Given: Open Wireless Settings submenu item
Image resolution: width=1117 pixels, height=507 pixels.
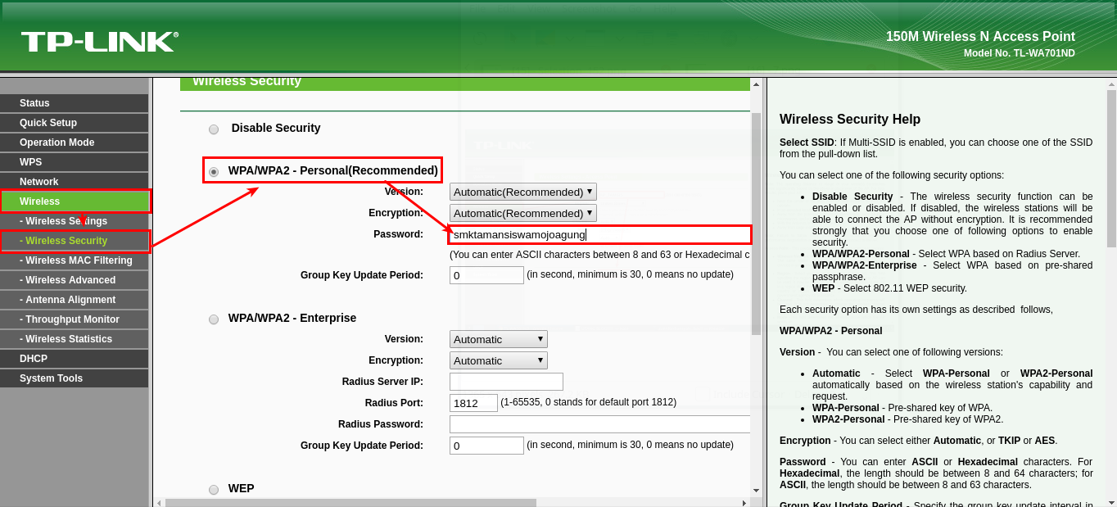Looking at the screenshot, I should tap(62, 220).
